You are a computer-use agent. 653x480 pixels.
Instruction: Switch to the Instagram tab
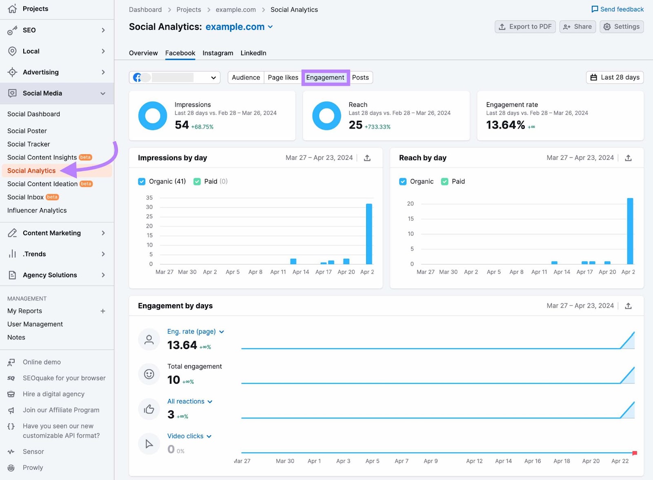pyautogui.click(x=218, y=53)
